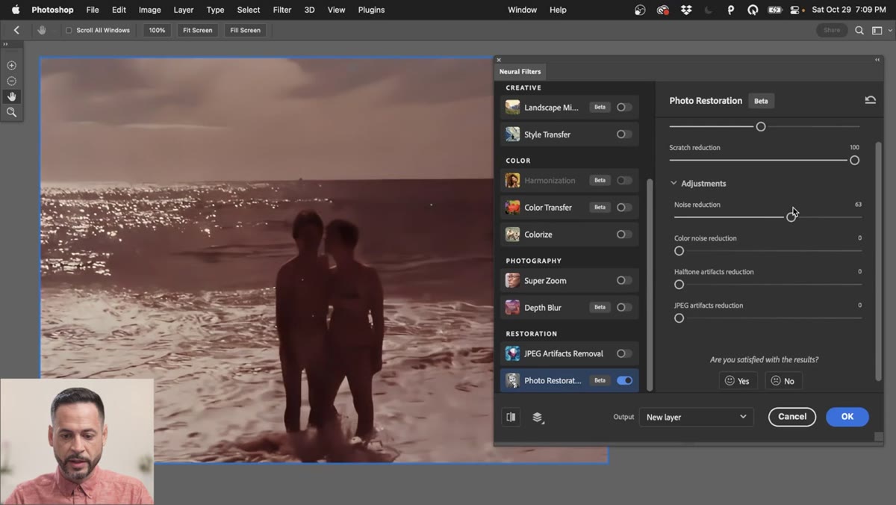Click the Scratch reduction slider handle

pyautogui.click(x=854, y=160)
